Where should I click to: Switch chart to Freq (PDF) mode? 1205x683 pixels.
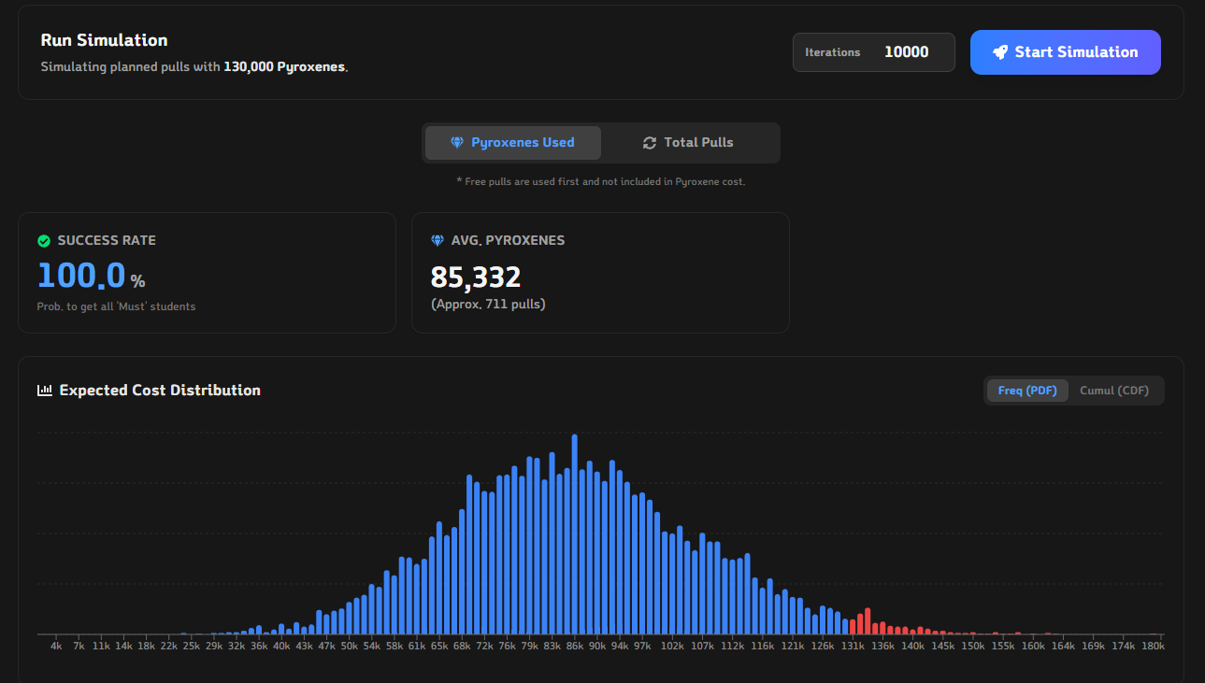coord(1027,391)
